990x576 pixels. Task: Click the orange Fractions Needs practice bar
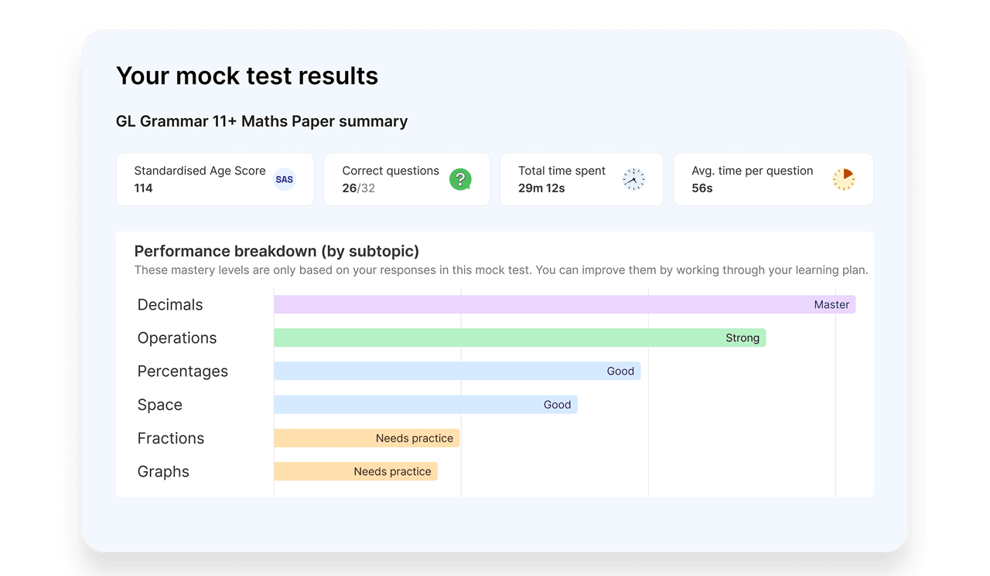click(367, 439)
